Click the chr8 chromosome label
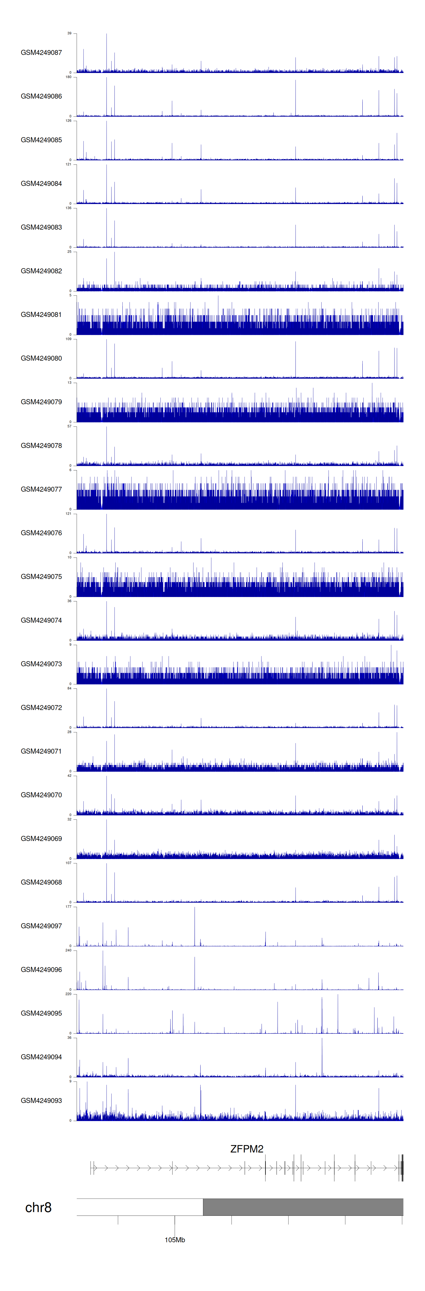Screen dimensions: 425x1291 point(38,1207)
